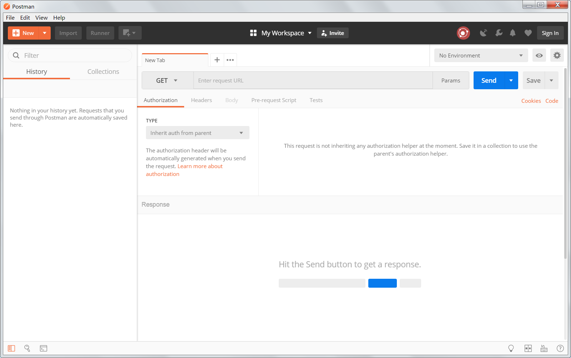Click the Filter search field
This screenshot has width=571, height=358.
tap(70, 55)
